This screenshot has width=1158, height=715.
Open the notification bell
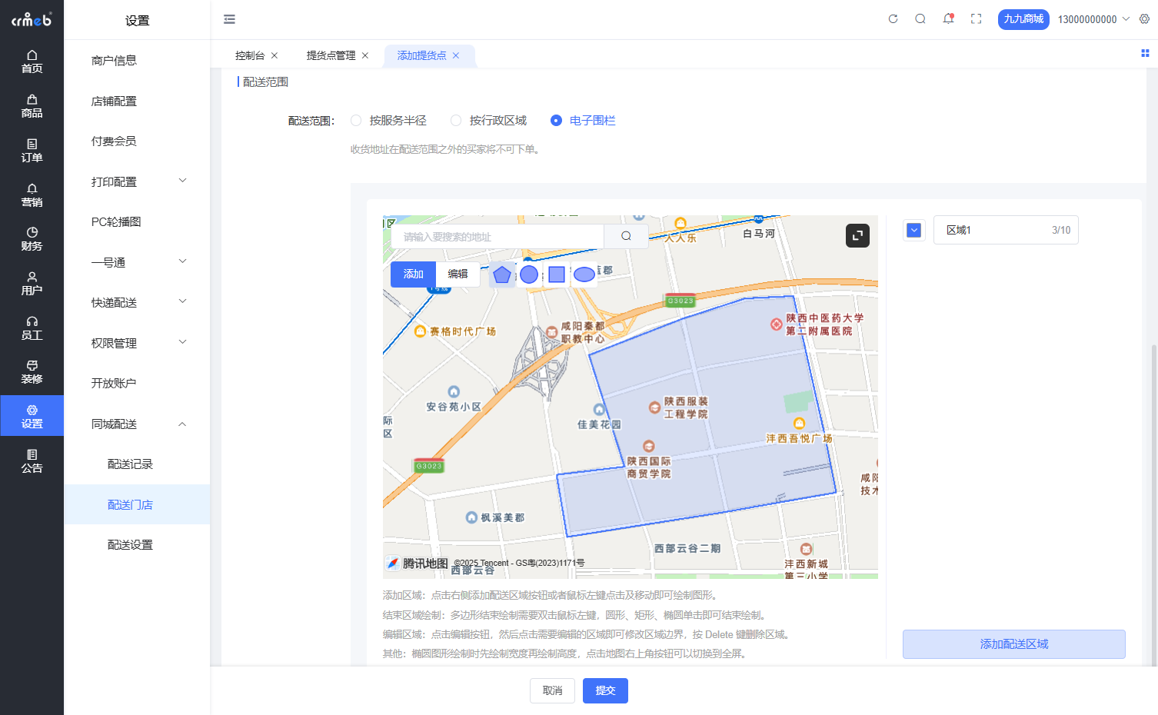point(948,19)
